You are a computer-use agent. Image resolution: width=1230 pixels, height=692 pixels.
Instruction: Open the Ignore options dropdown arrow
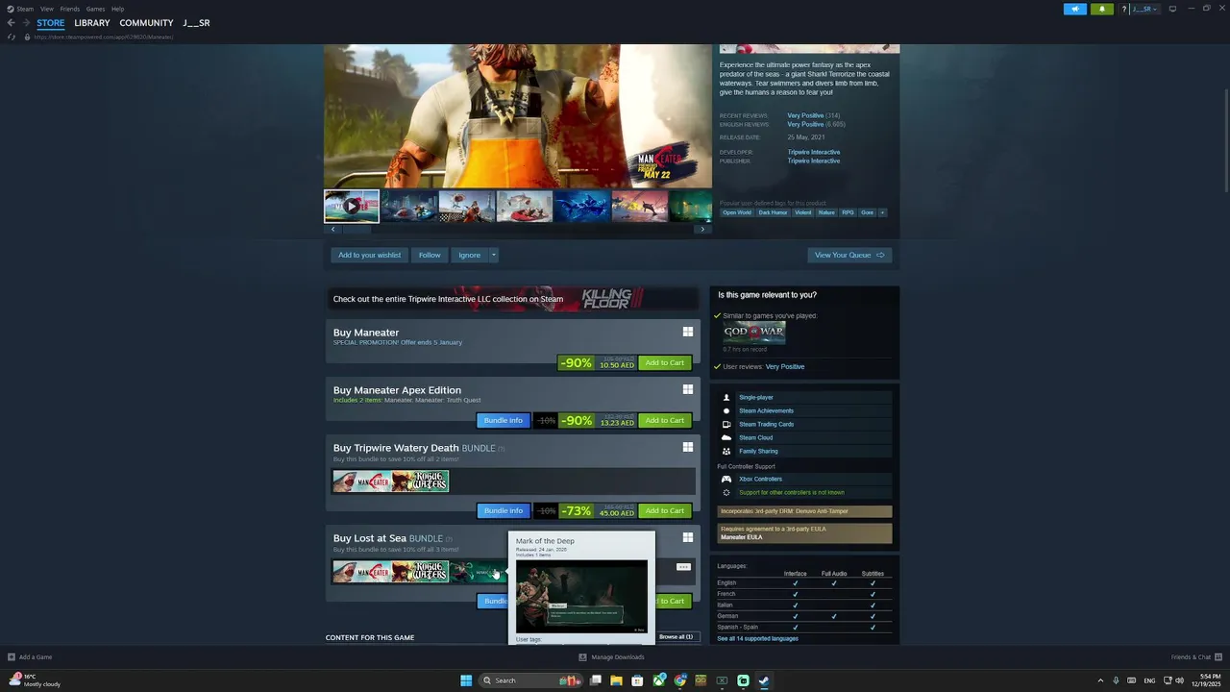(493, 255)
